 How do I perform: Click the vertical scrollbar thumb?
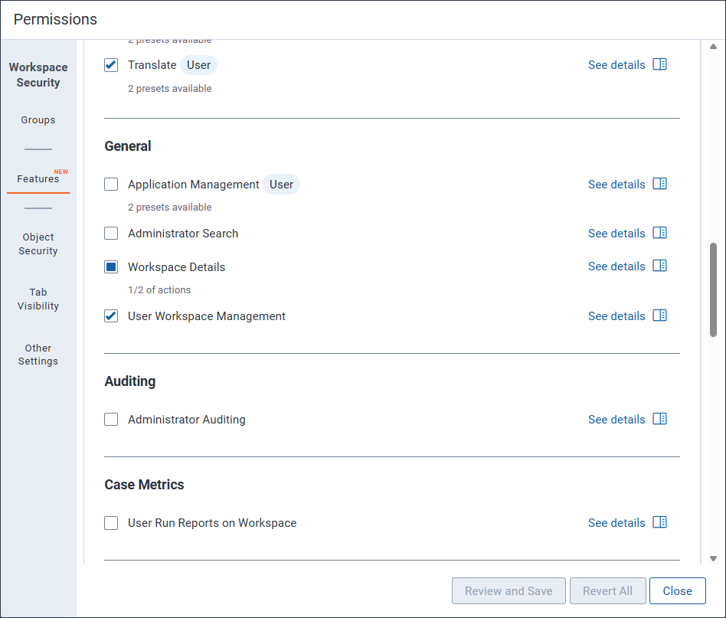pos(713,289)
